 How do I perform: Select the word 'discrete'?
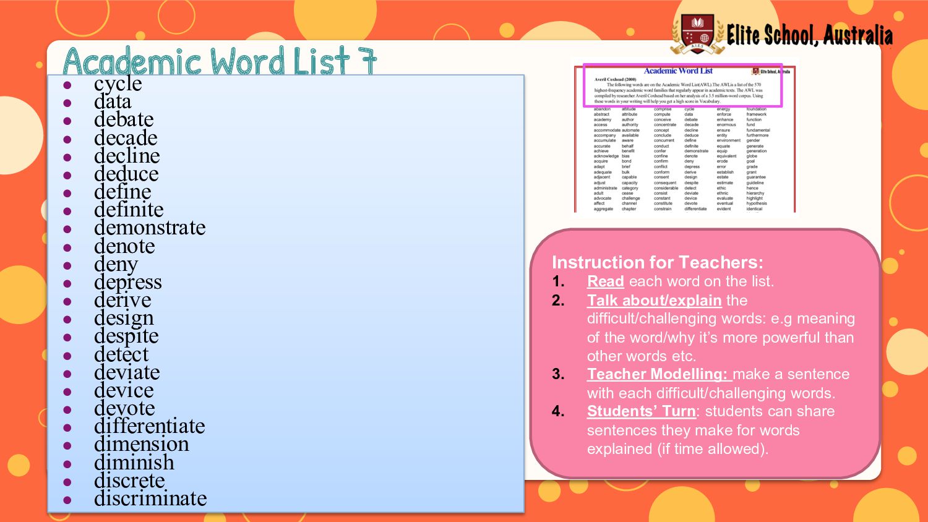click(130, 481)
